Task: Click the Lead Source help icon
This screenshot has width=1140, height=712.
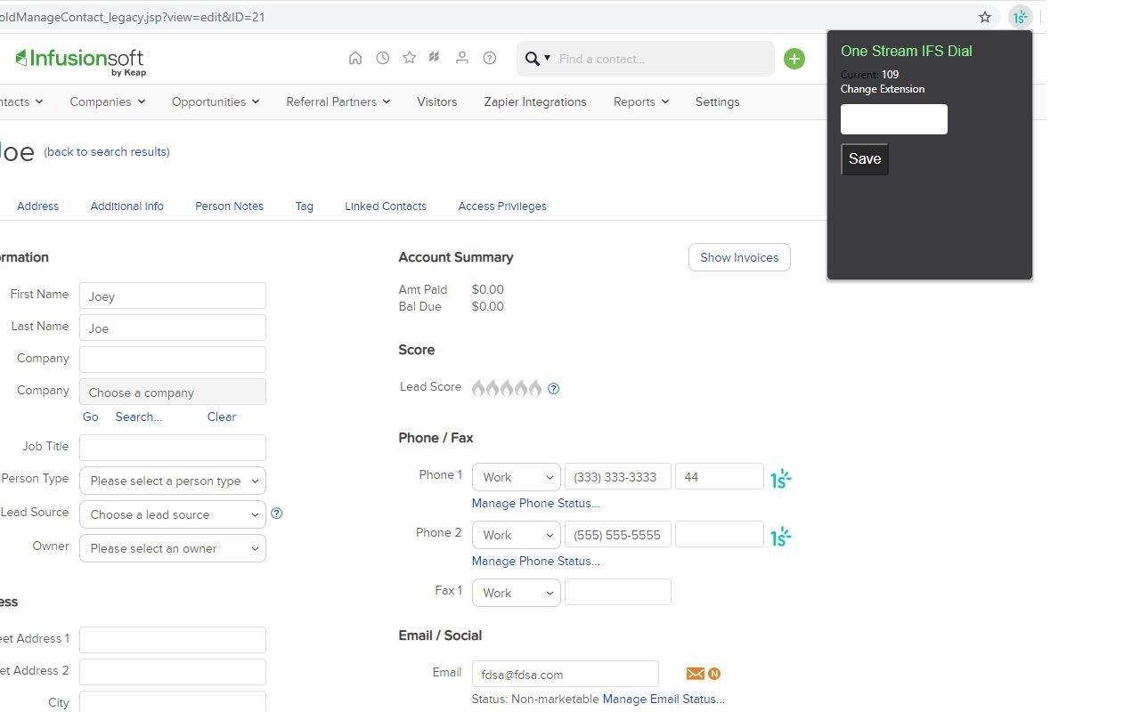Action: (x=276, y=514)
